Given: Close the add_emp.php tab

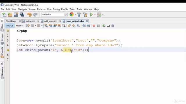Looking at the screenshot, I should [x=60, y=21].
